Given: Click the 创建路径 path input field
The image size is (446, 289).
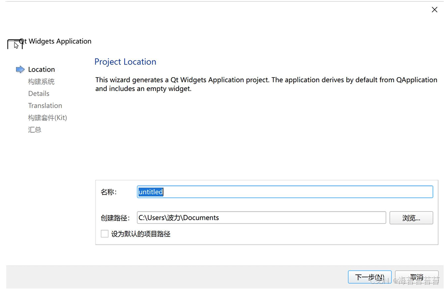Looking at the screenshot, I should [x=261, y=218].
